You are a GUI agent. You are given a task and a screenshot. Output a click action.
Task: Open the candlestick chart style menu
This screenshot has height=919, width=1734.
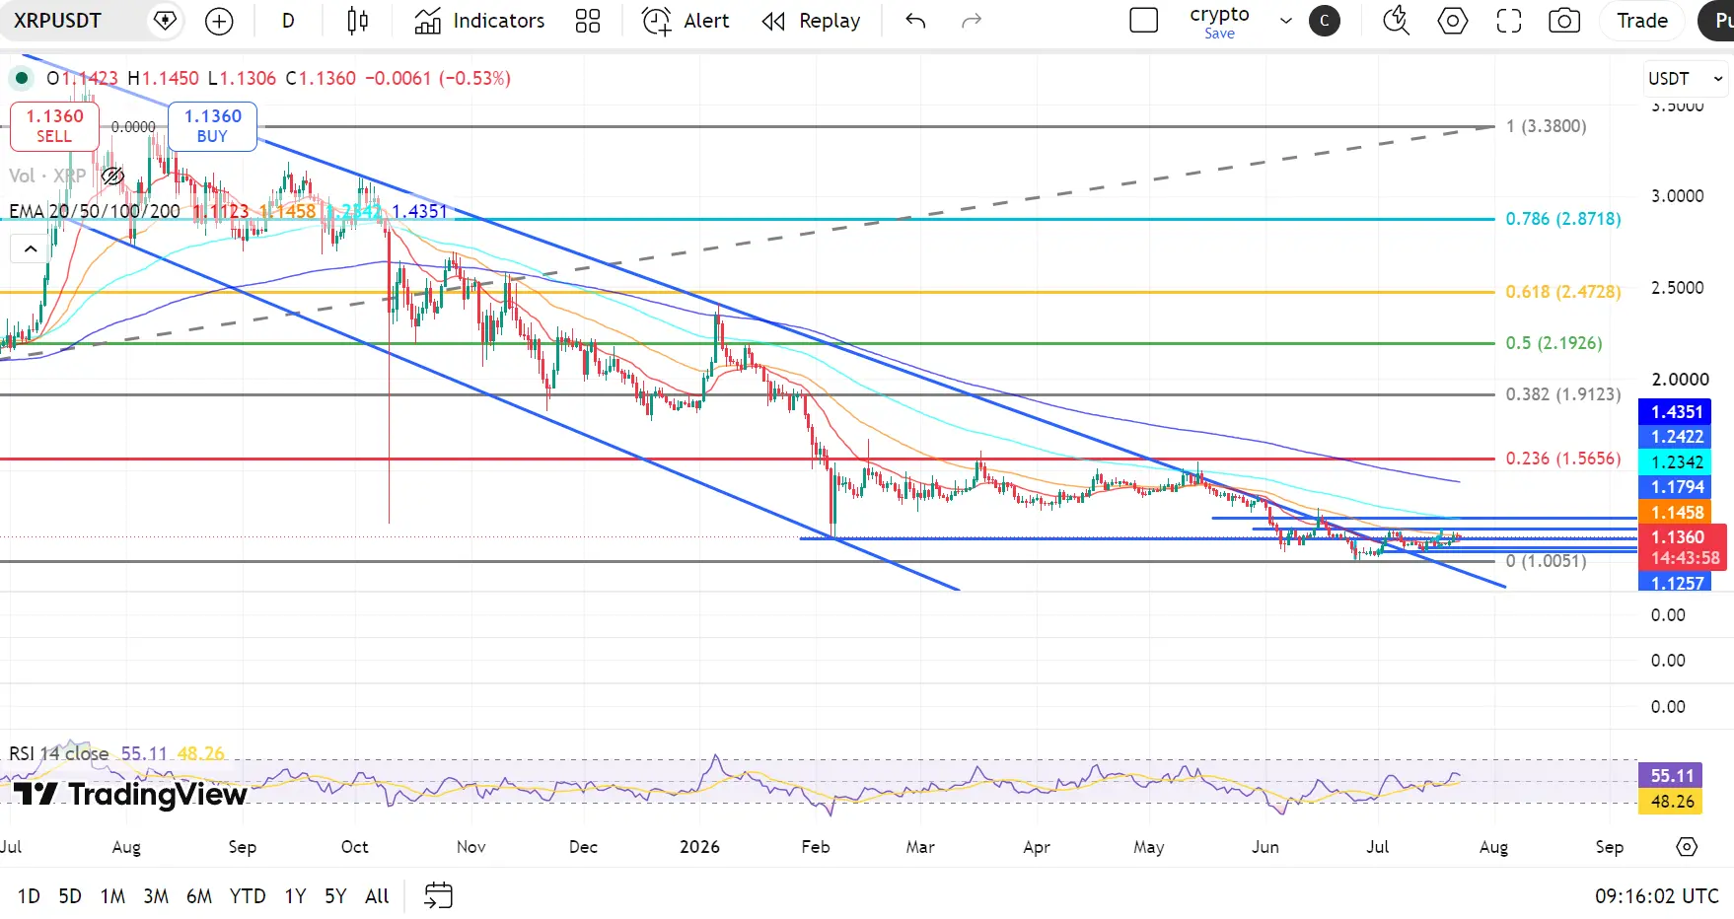click(358, 21)
